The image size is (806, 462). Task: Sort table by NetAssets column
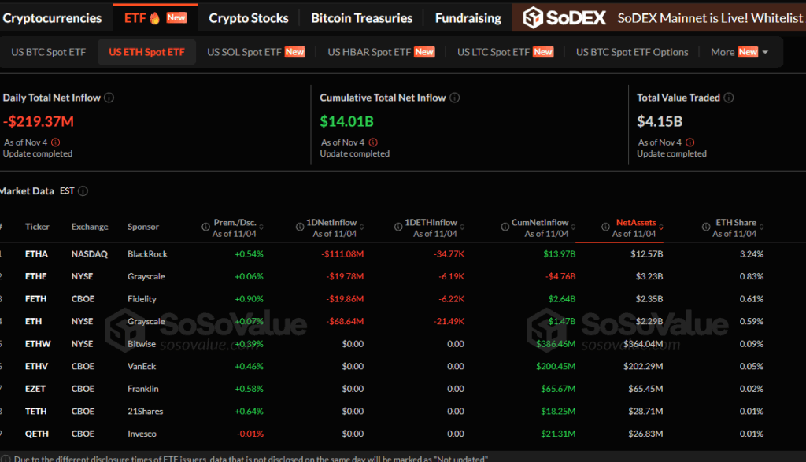(634, 227)
